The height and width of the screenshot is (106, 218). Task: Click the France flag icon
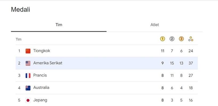[x=28, y=76]
